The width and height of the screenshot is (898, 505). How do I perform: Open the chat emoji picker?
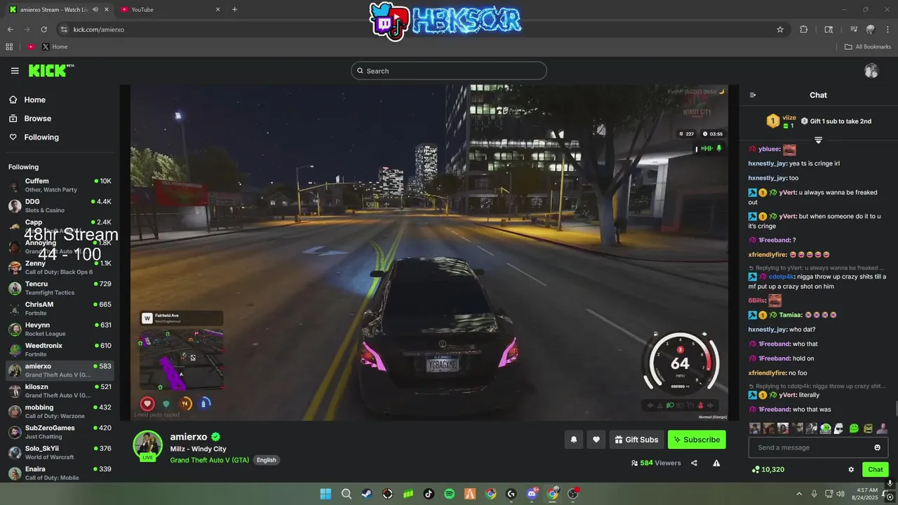point(877,447)
